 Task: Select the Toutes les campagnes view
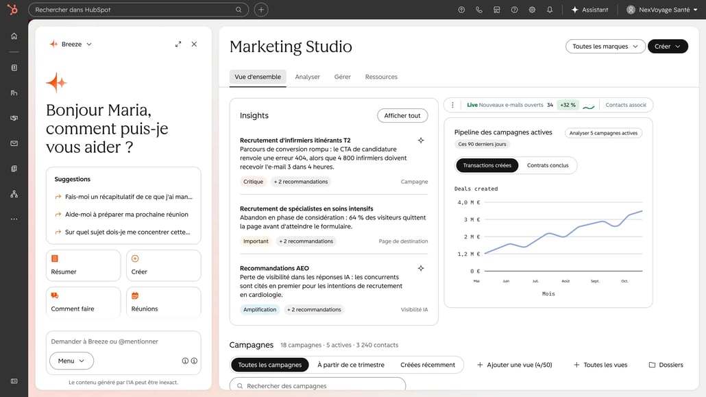[x=269, y=365]
